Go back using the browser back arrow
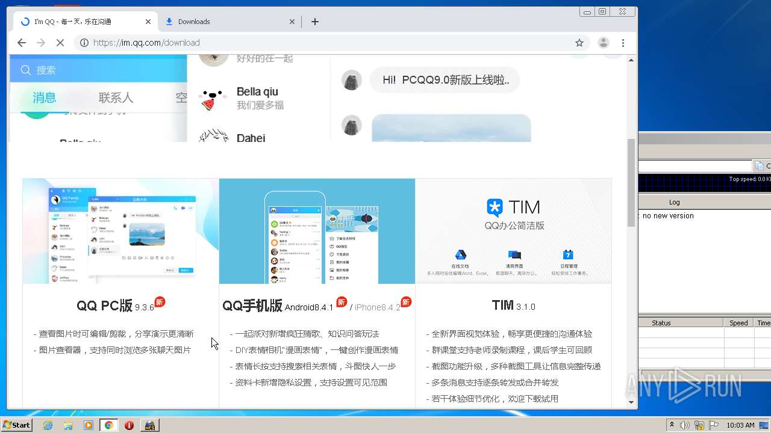 click(x=22, y=43)
